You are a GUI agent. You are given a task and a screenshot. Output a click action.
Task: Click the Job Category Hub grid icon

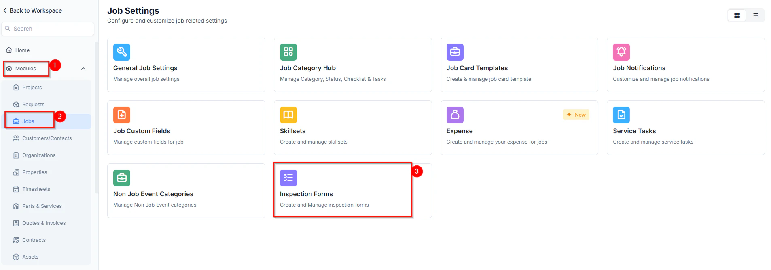[288, 52]
